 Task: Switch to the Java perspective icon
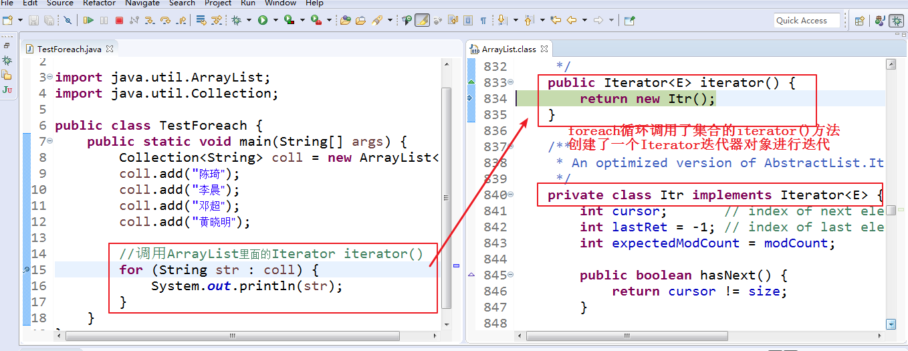click(x=880, y=21)
